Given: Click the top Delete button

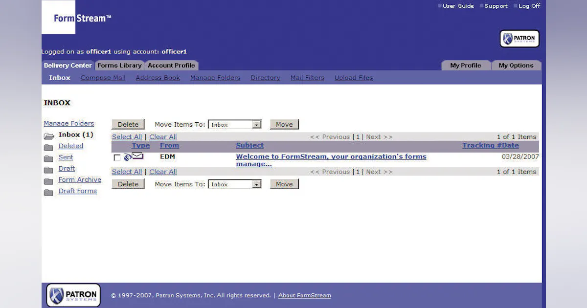Looking at the screenshot, I should [x=128, y=125].
